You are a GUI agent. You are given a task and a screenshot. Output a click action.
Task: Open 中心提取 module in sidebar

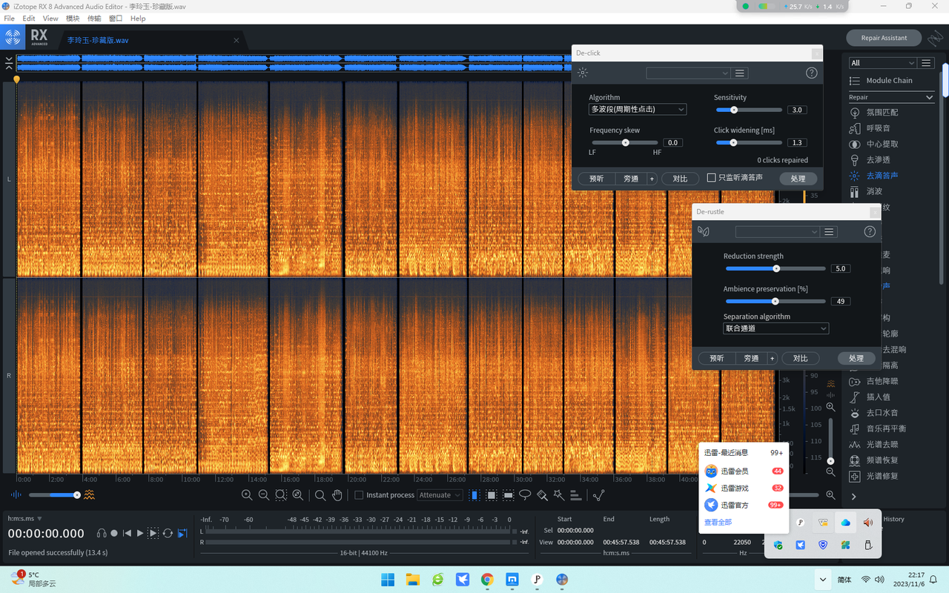(x=882, y=144)
